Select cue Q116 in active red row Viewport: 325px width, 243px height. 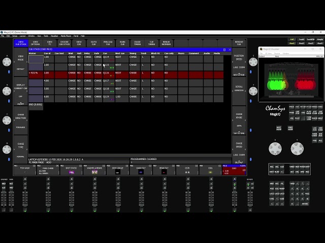click(109, 75)
